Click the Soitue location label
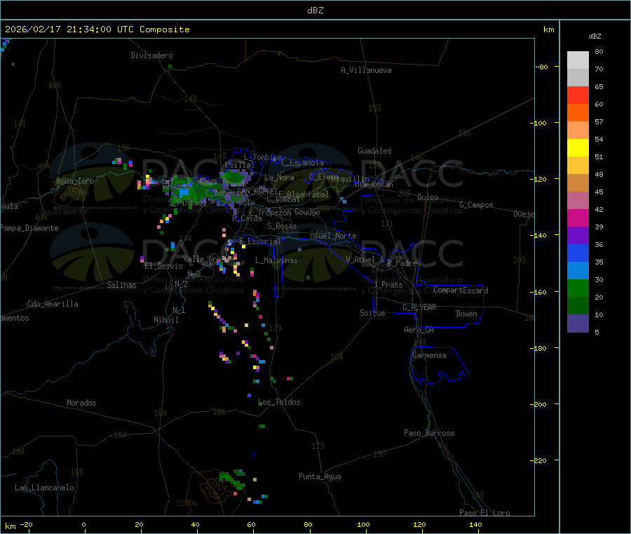 [x=372, y=313]
